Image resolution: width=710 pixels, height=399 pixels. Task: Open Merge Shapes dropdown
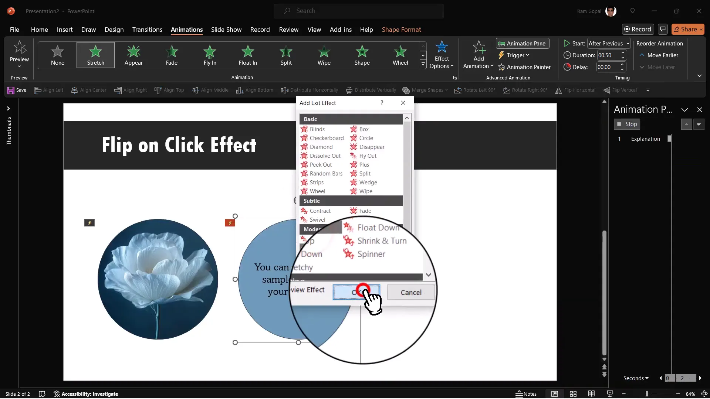point(425,90)
